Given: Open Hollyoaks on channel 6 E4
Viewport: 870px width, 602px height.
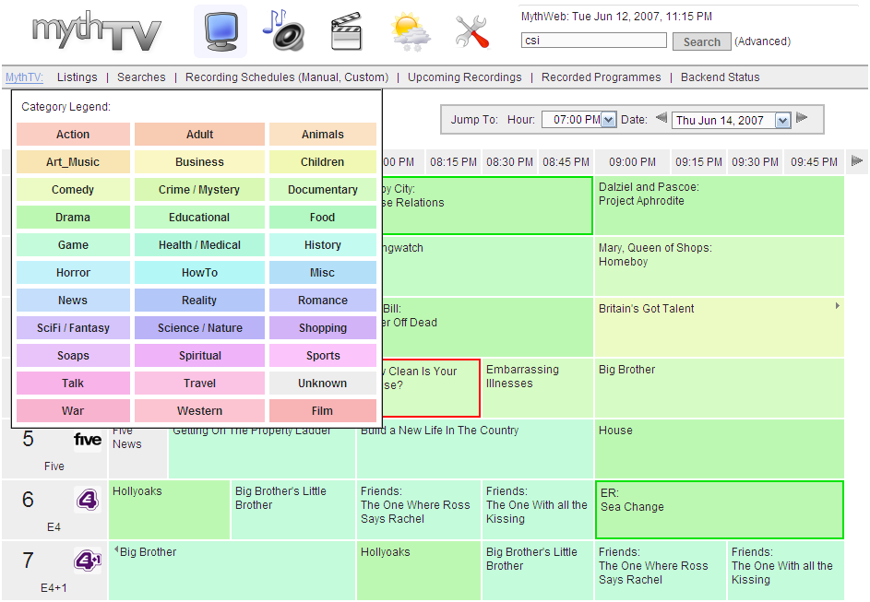Looking at the screenshot, I should click(x=169, y=510).
